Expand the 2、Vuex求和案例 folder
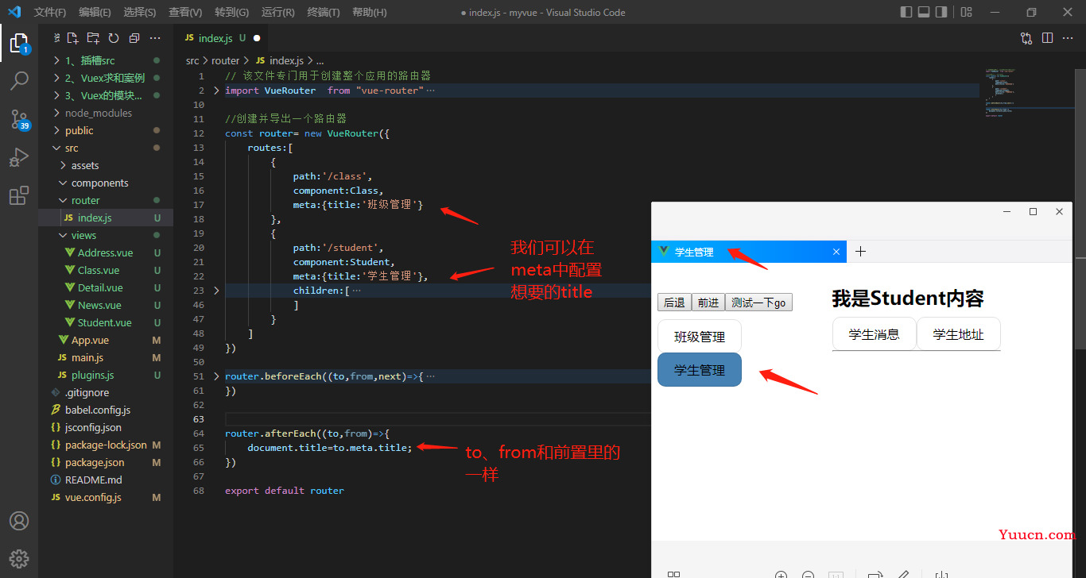This screenshot has height=578, width=1086. tap(106, 78)
